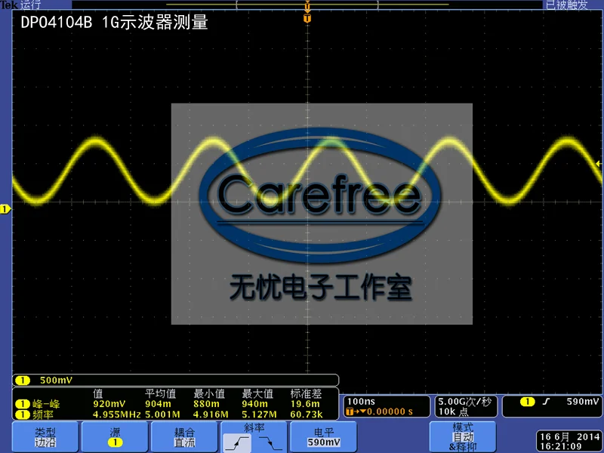Click the 已被触发 trigger status
The image size is (604, 453).
[x=567, y=5]
